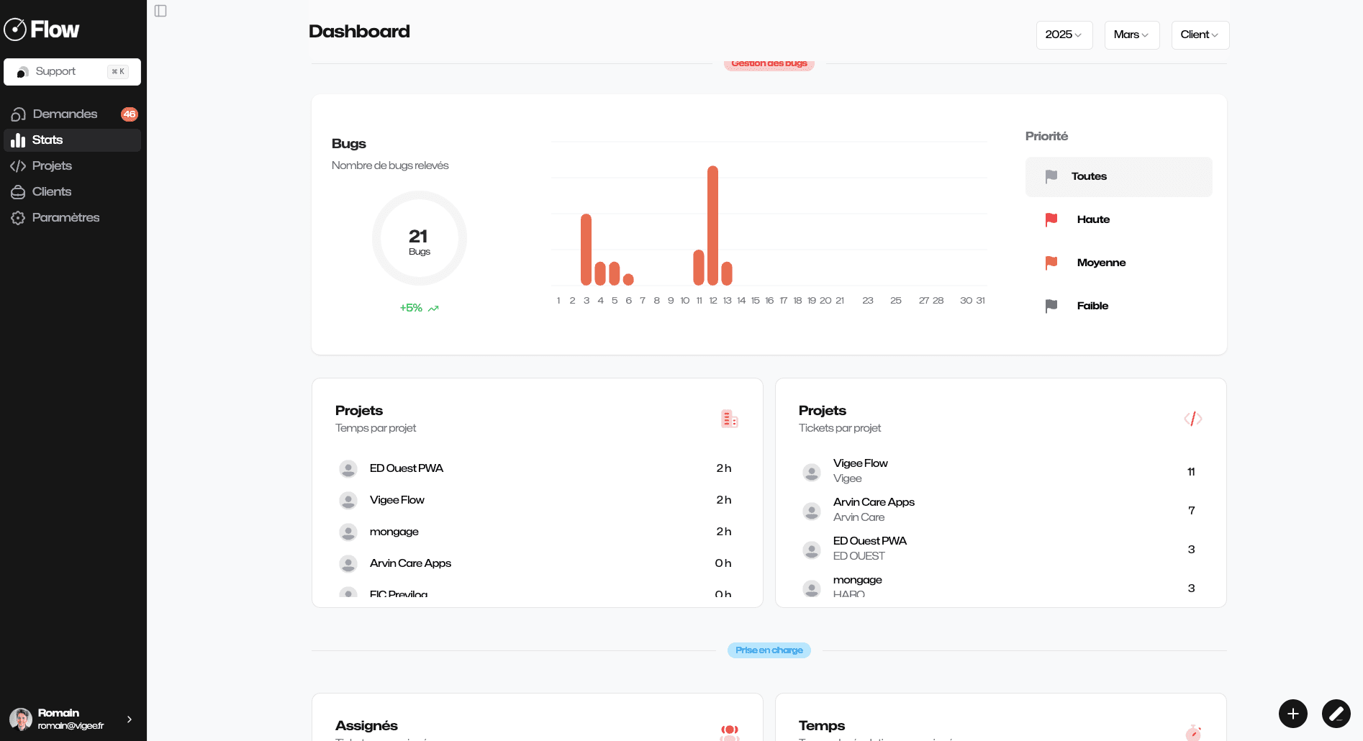Click the avatar beside Vigee Flow 2h row
Screen dimensions: 1363x741
coord(348,501)
